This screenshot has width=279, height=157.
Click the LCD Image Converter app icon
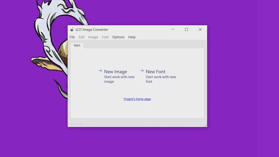72,29
